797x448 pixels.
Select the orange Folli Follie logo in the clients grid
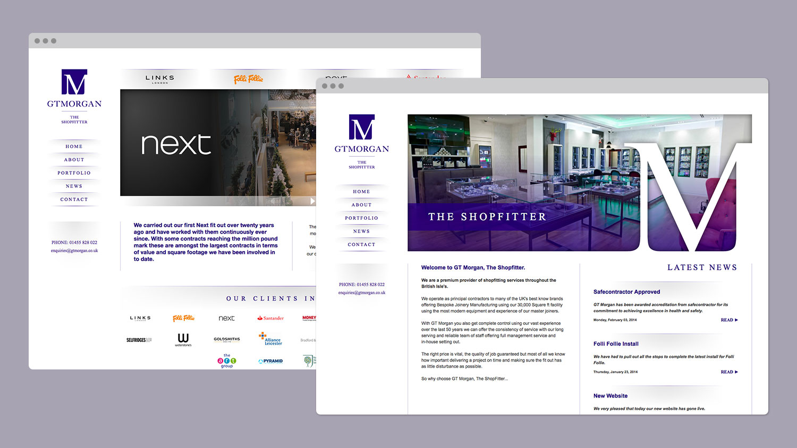click(183, 318)
